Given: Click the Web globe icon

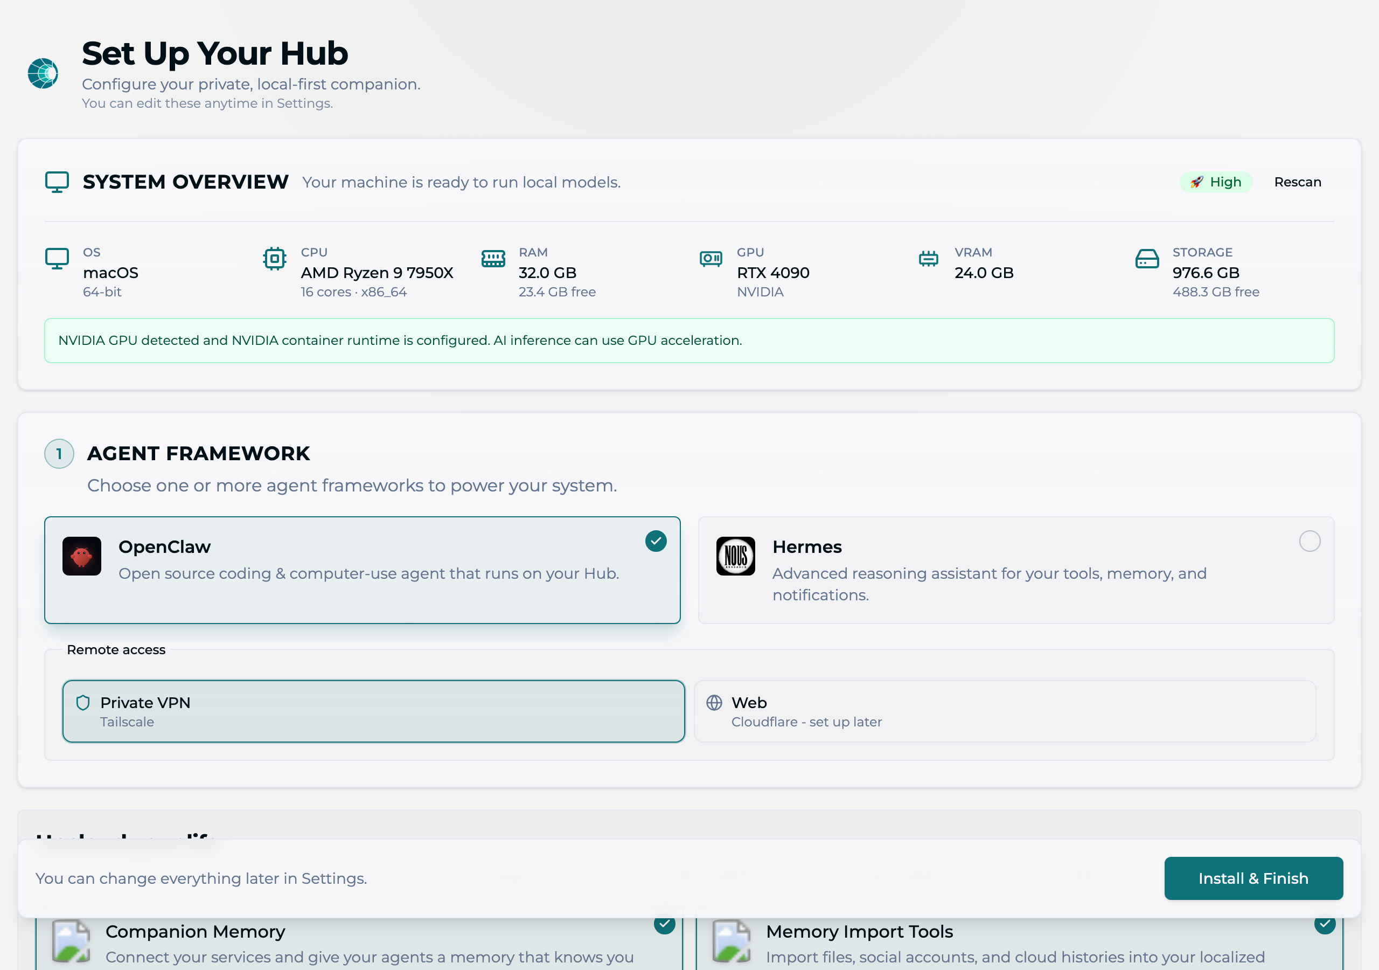Looking at the screenshot, I should click(x=714, y=703).
